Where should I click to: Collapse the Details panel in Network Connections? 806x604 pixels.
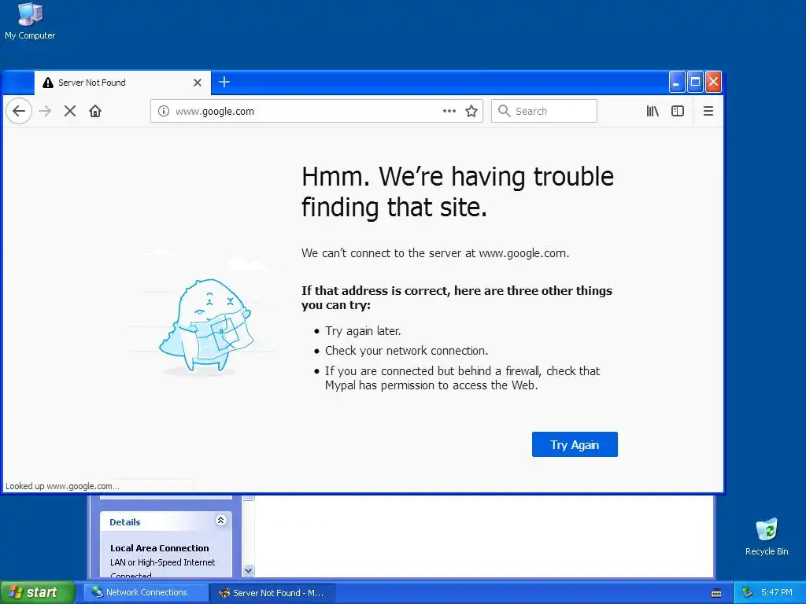pos(220,521)
